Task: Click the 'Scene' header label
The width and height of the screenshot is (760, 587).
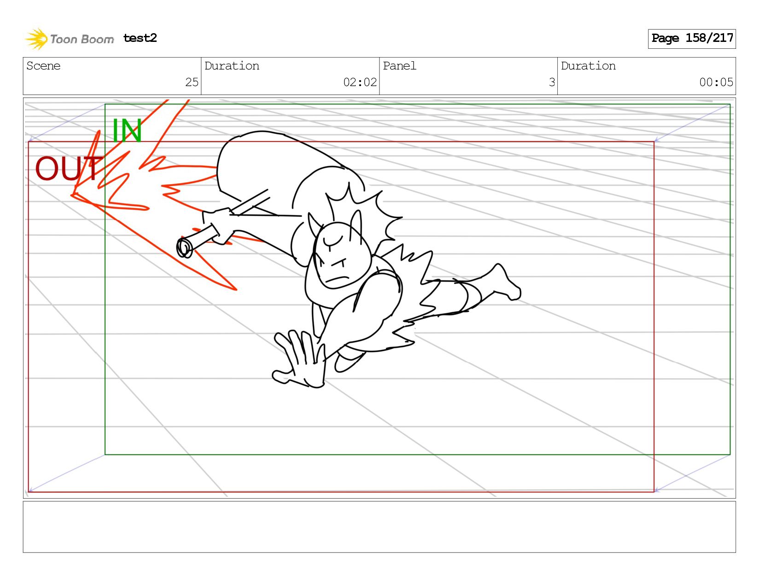Action: 43,66
